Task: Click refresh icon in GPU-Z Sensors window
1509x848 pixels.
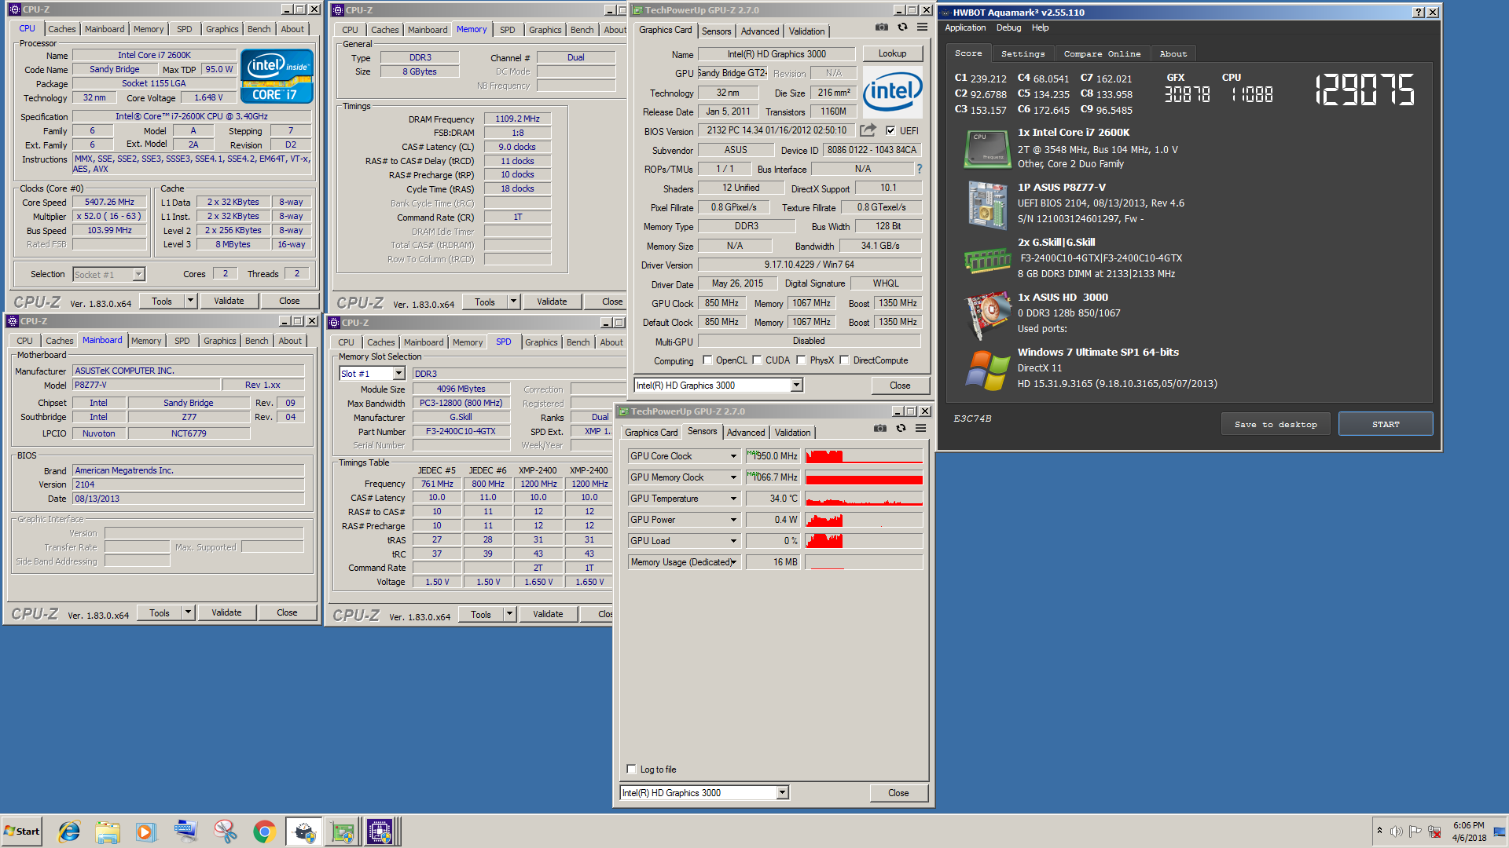Action: coord(901,428)
